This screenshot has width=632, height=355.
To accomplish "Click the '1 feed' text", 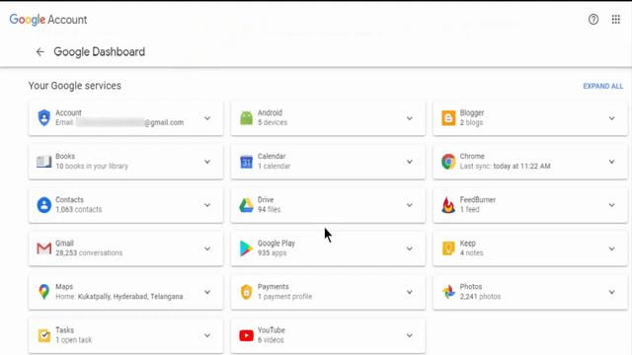I will point(470,210).
